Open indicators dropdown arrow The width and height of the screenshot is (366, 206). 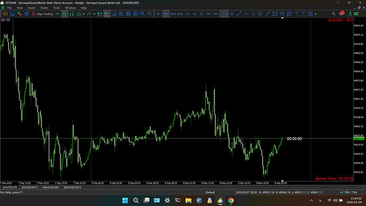[94, 14]
